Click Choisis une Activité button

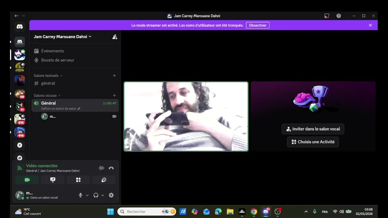(313, 142)
